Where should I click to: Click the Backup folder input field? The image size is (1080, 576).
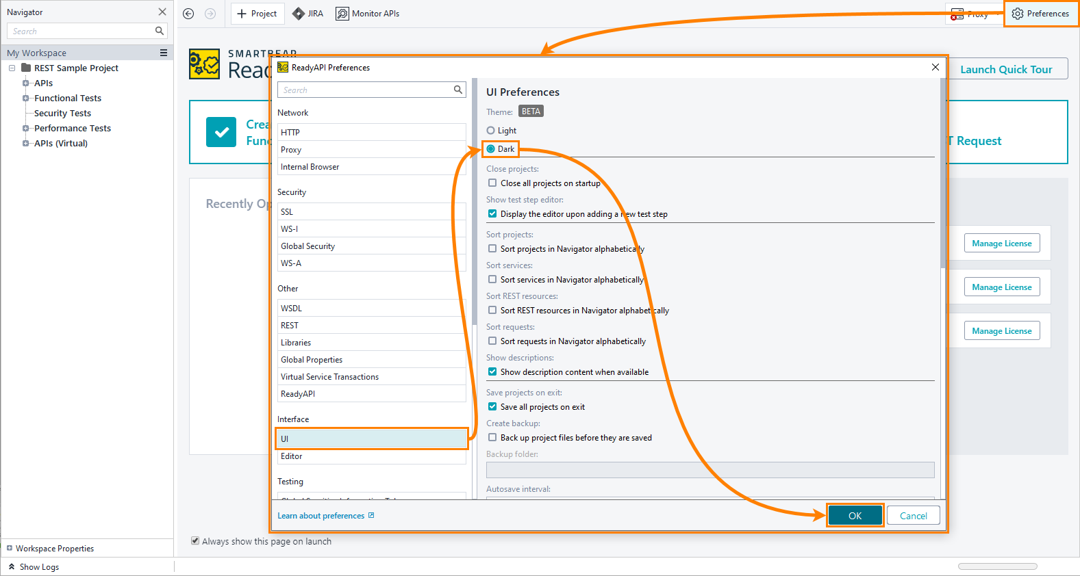pos(709,470)
